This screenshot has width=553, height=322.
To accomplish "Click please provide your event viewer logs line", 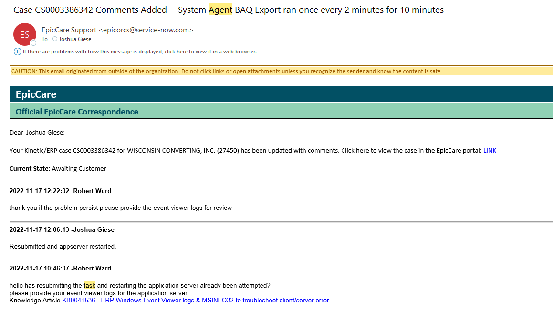I will [x=98, y=293].
